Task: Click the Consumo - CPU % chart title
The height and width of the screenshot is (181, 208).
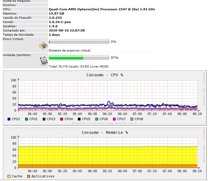Action: pos(105,75)
